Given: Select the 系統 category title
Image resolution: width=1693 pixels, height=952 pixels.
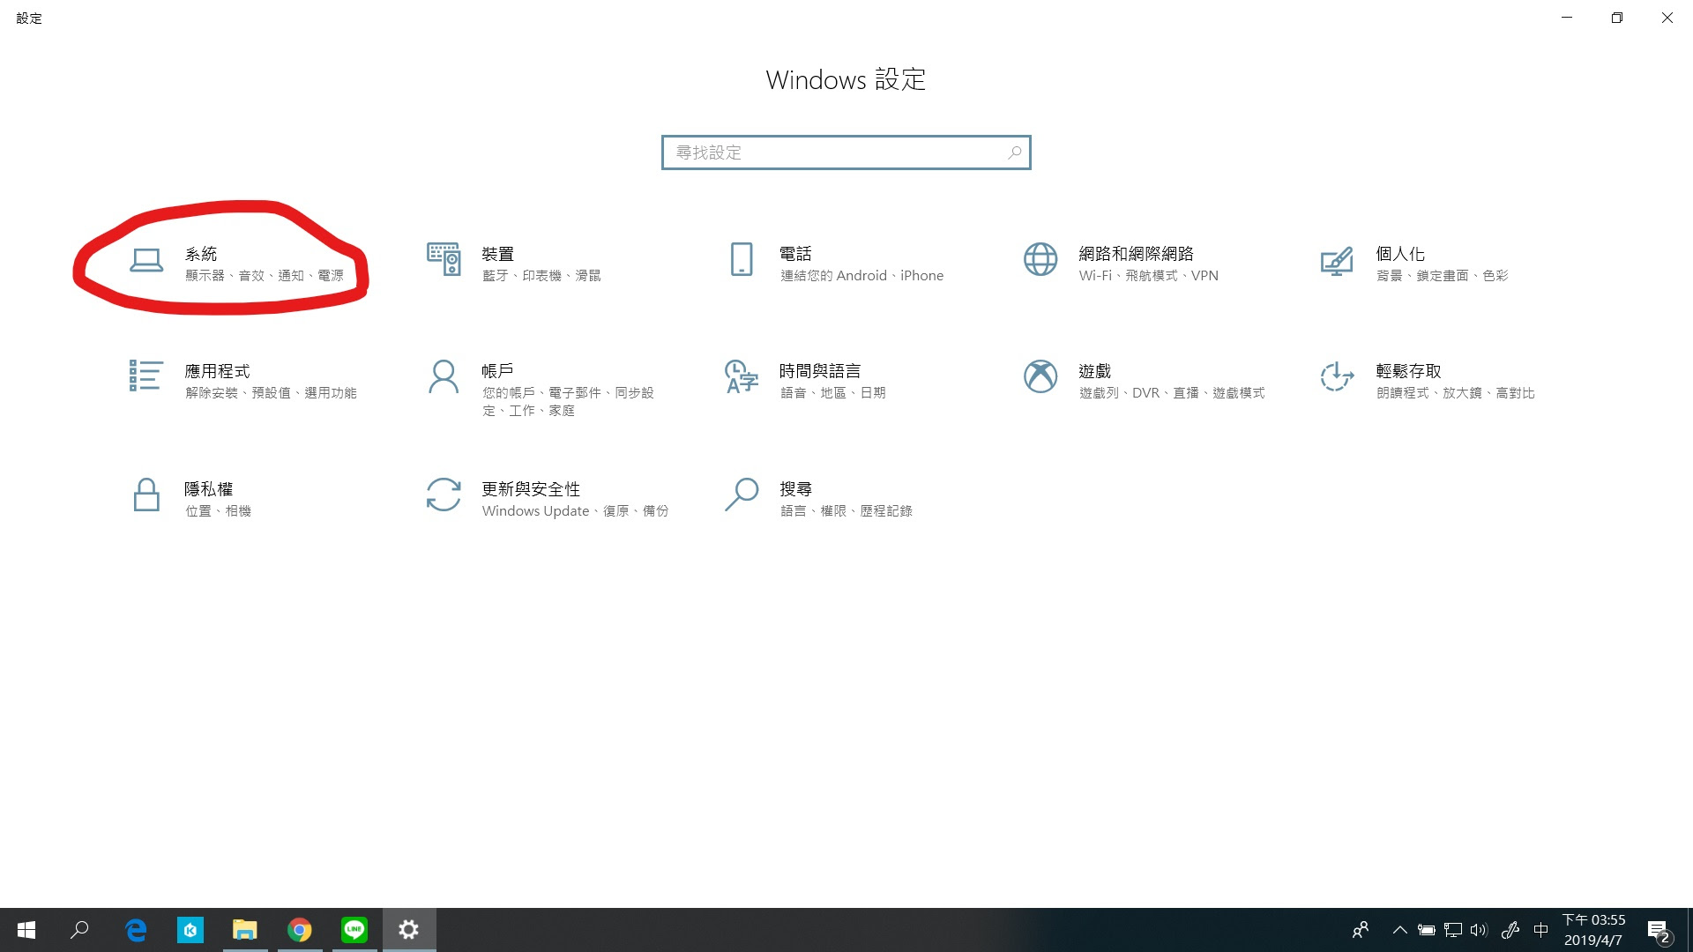Looking at the screenshot, I should (201, 254).
